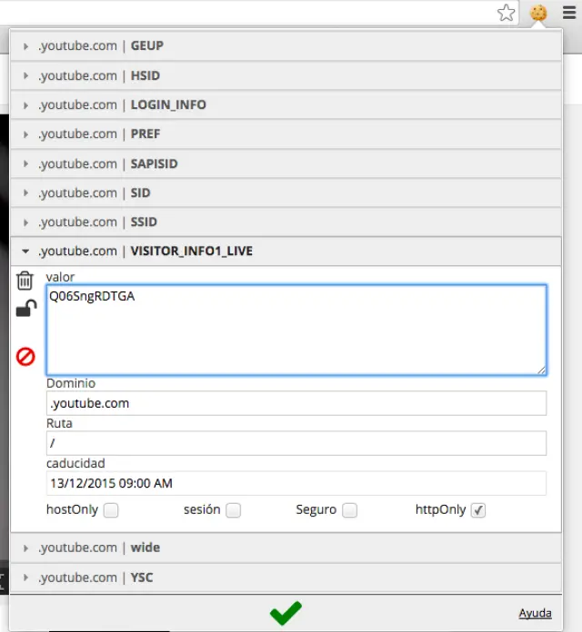582x632 pixels.
Task: Click the trash icon to delete cookie
Action: pyautogui.click(x=25, y=281)
